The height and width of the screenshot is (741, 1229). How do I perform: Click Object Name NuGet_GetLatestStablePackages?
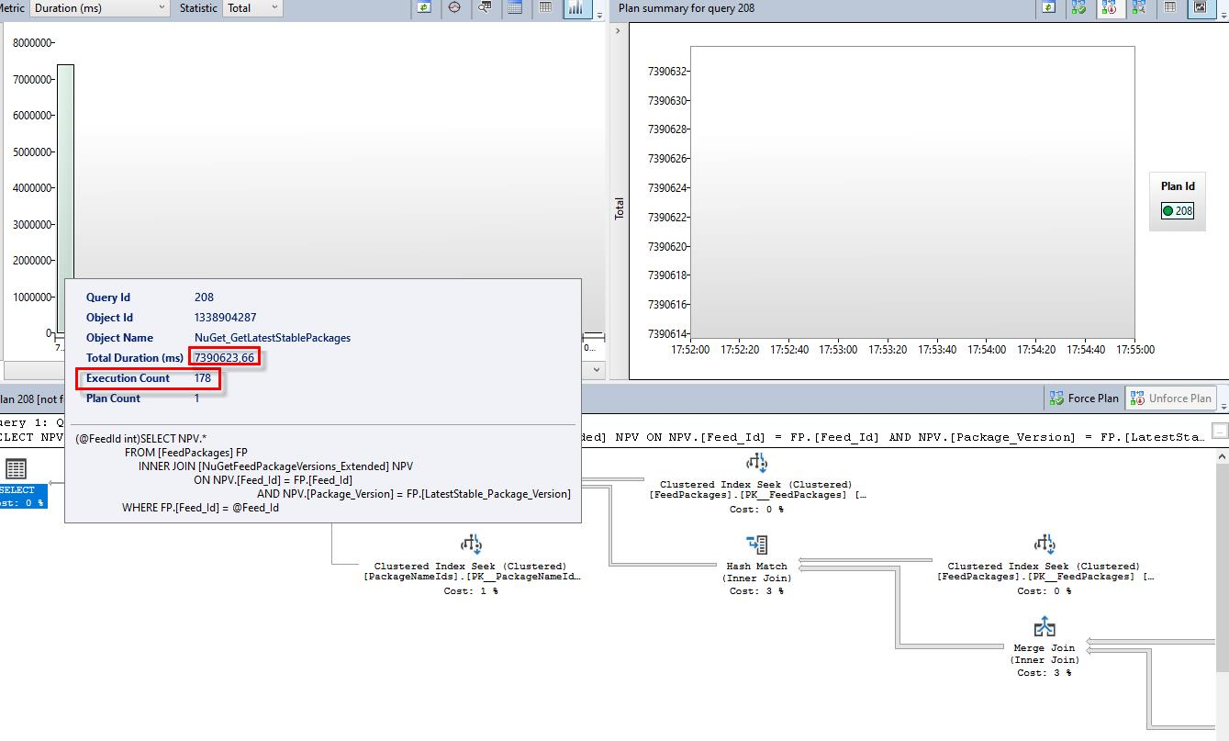coord(273,338)
